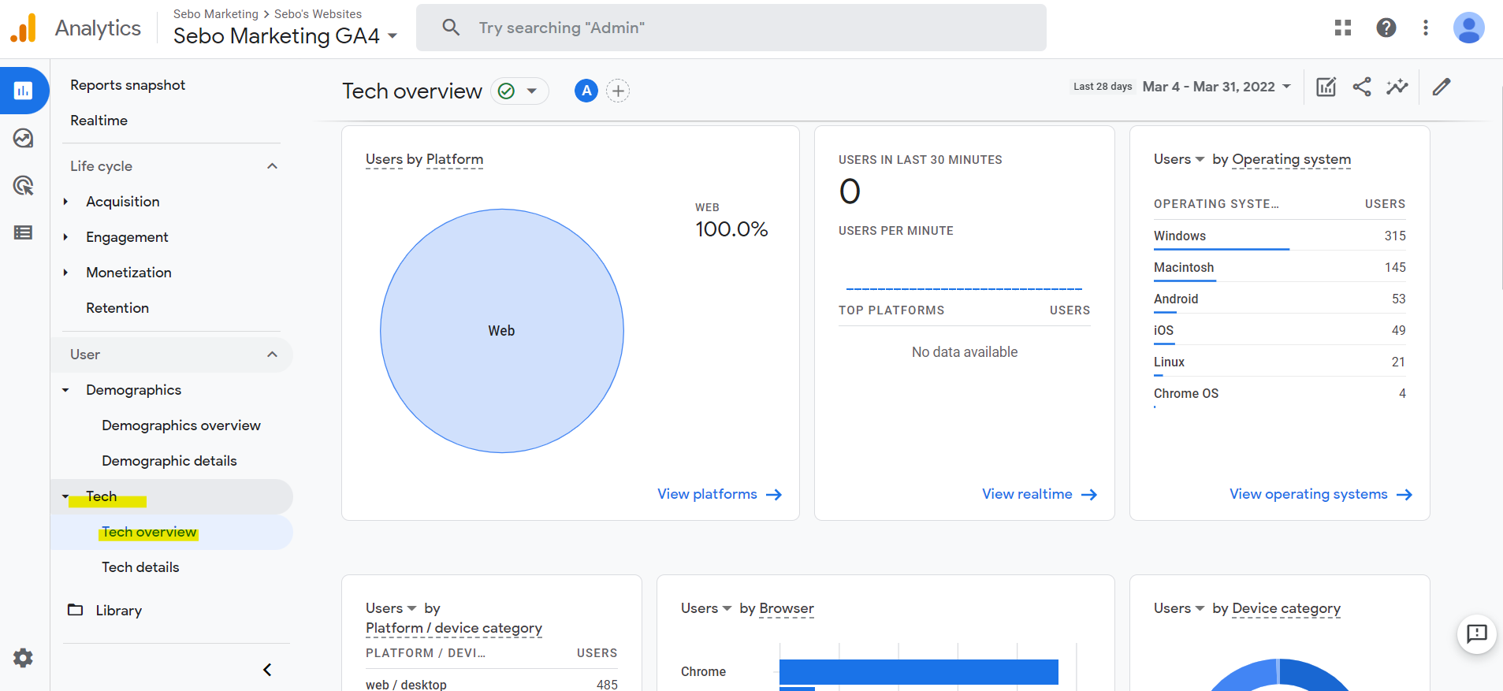Click arrow next to View realtime
Screen dimensions: 1503x691
click(x=1089, y=495)
